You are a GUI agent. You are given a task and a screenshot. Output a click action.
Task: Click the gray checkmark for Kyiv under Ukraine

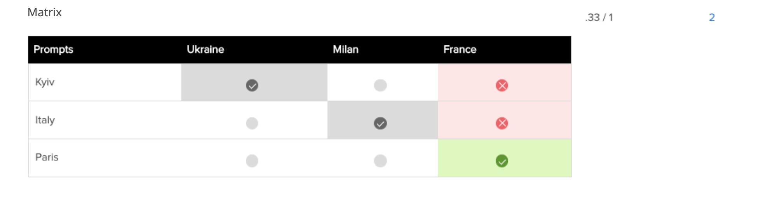pyautogui.click(x=252, y=85)
